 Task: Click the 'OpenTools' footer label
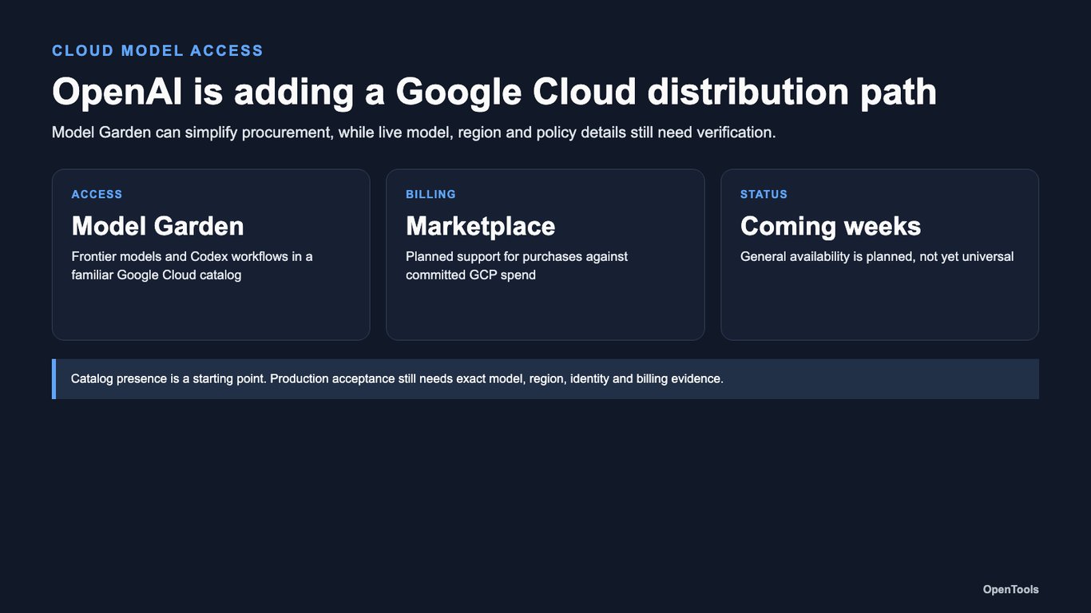1011,590
